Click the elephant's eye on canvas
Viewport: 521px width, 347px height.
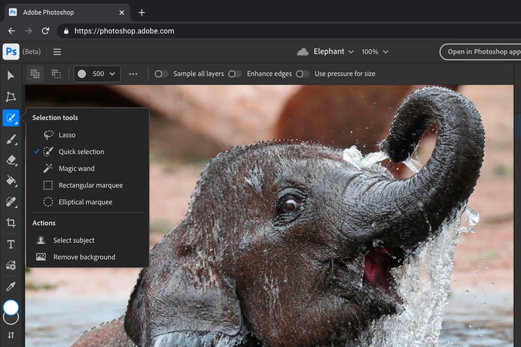(x=290, y=204)
